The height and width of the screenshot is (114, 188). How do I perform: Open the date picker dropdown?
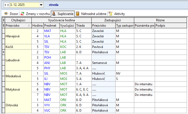pyautogui.click(x=41, y=5)
